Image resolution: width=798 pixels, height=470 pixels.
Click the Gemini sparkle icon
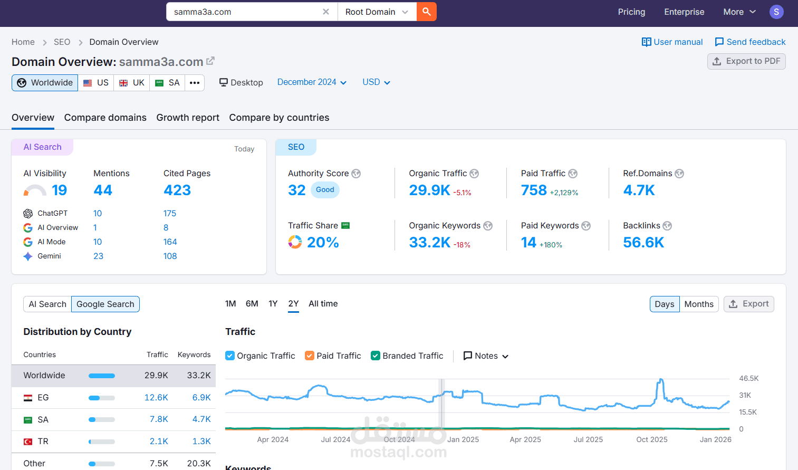point(28,256)
